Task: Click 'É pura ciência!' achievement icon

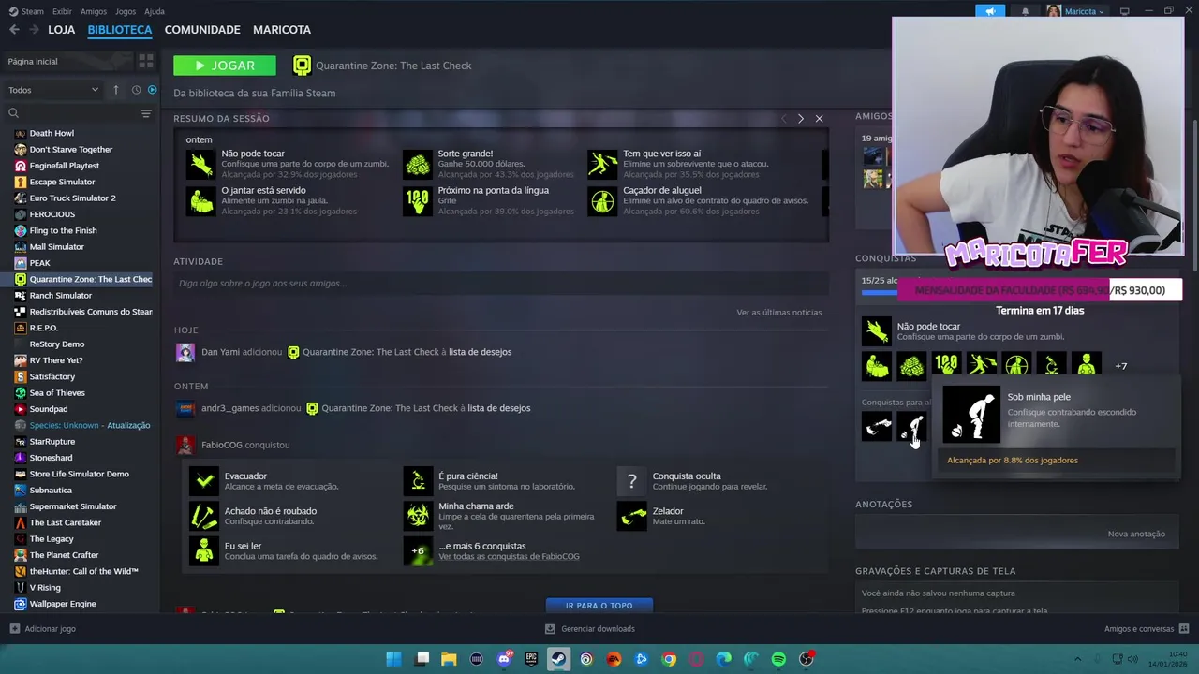Action: coord(418,481)
